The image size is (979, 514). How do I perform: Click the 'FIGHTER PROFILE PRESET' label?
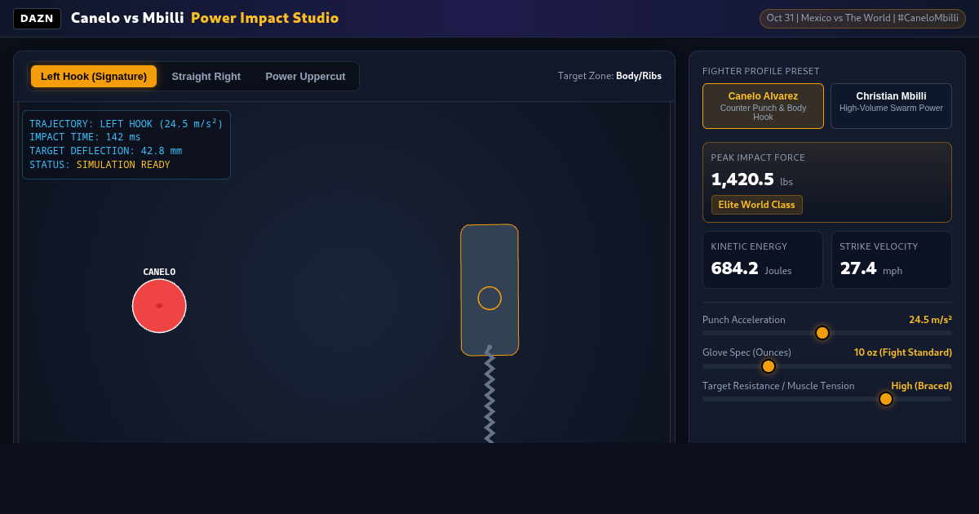761,71
